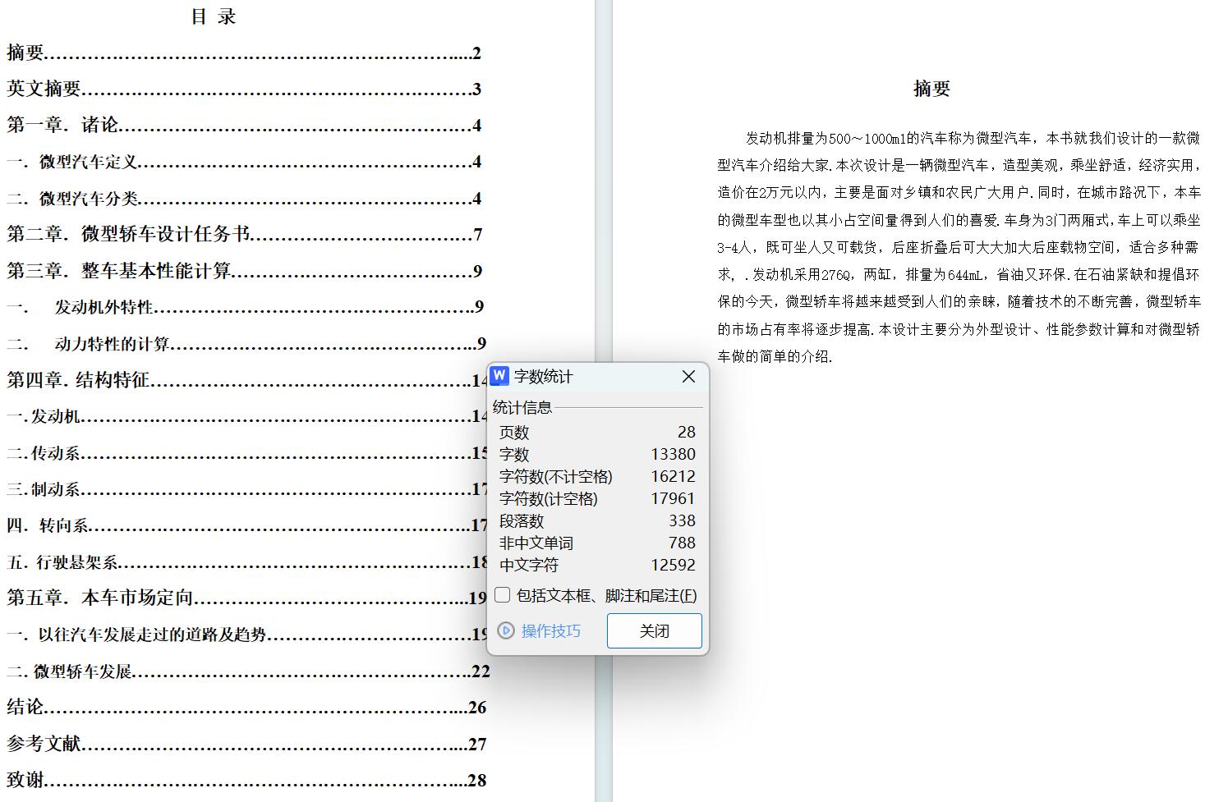Click 第三章 整车基本性能计算 contents line
Image resolution: width=1205 pixels, height=802 pixels.
coord(119,271)
